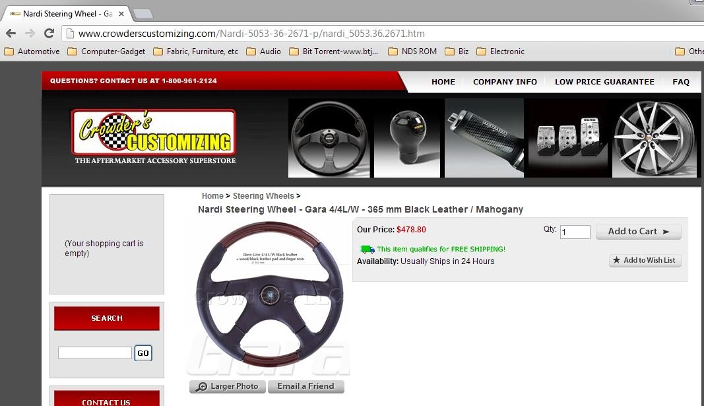Click the contact phone number banner text
This screenshot has height=406, width=704.
pyautogui.click(x=133, y=81)
